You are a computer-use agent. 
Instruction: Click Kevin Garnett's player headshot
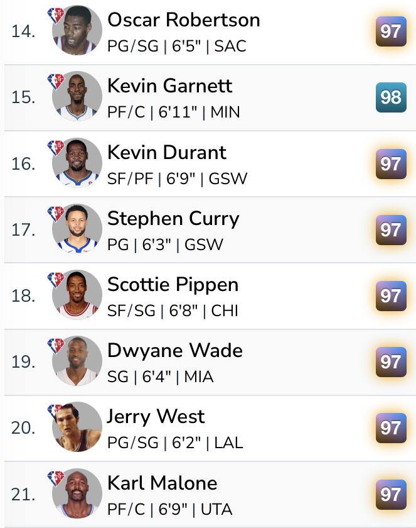[x=77, y=97]
